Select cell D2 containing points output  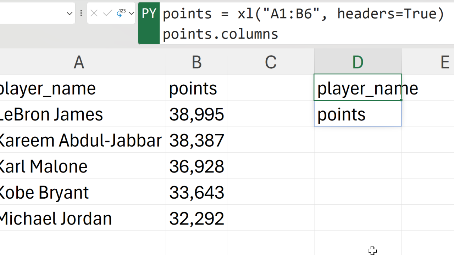click(358, 114)
